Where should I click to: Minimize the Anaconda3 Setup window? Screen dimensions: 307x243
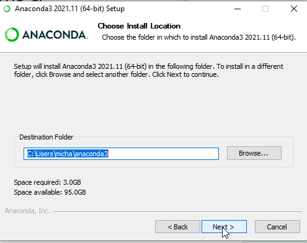coord(238,9)
